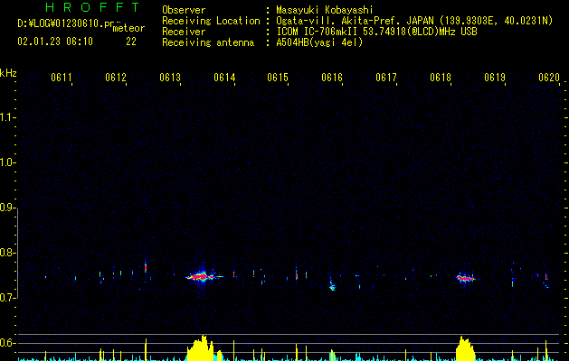Viewport: 569px width, 361px height.
Task: Click the gray frequency range bar on left axis
Action: click(18, 254)
